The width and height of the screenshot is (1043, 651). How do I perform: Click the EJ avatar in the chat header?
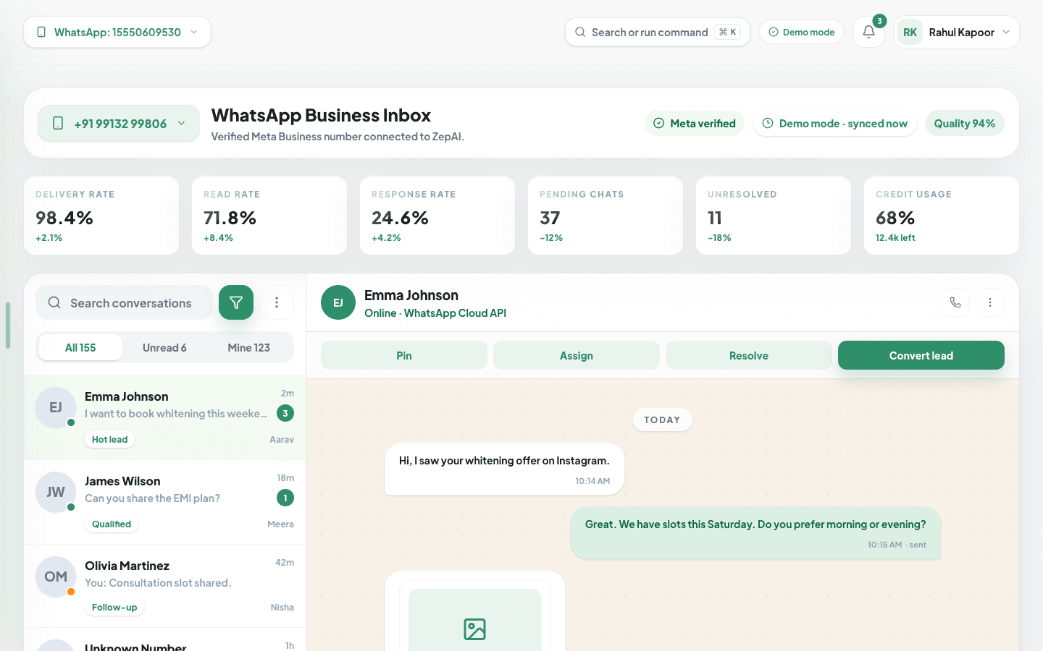click(338, 302)
